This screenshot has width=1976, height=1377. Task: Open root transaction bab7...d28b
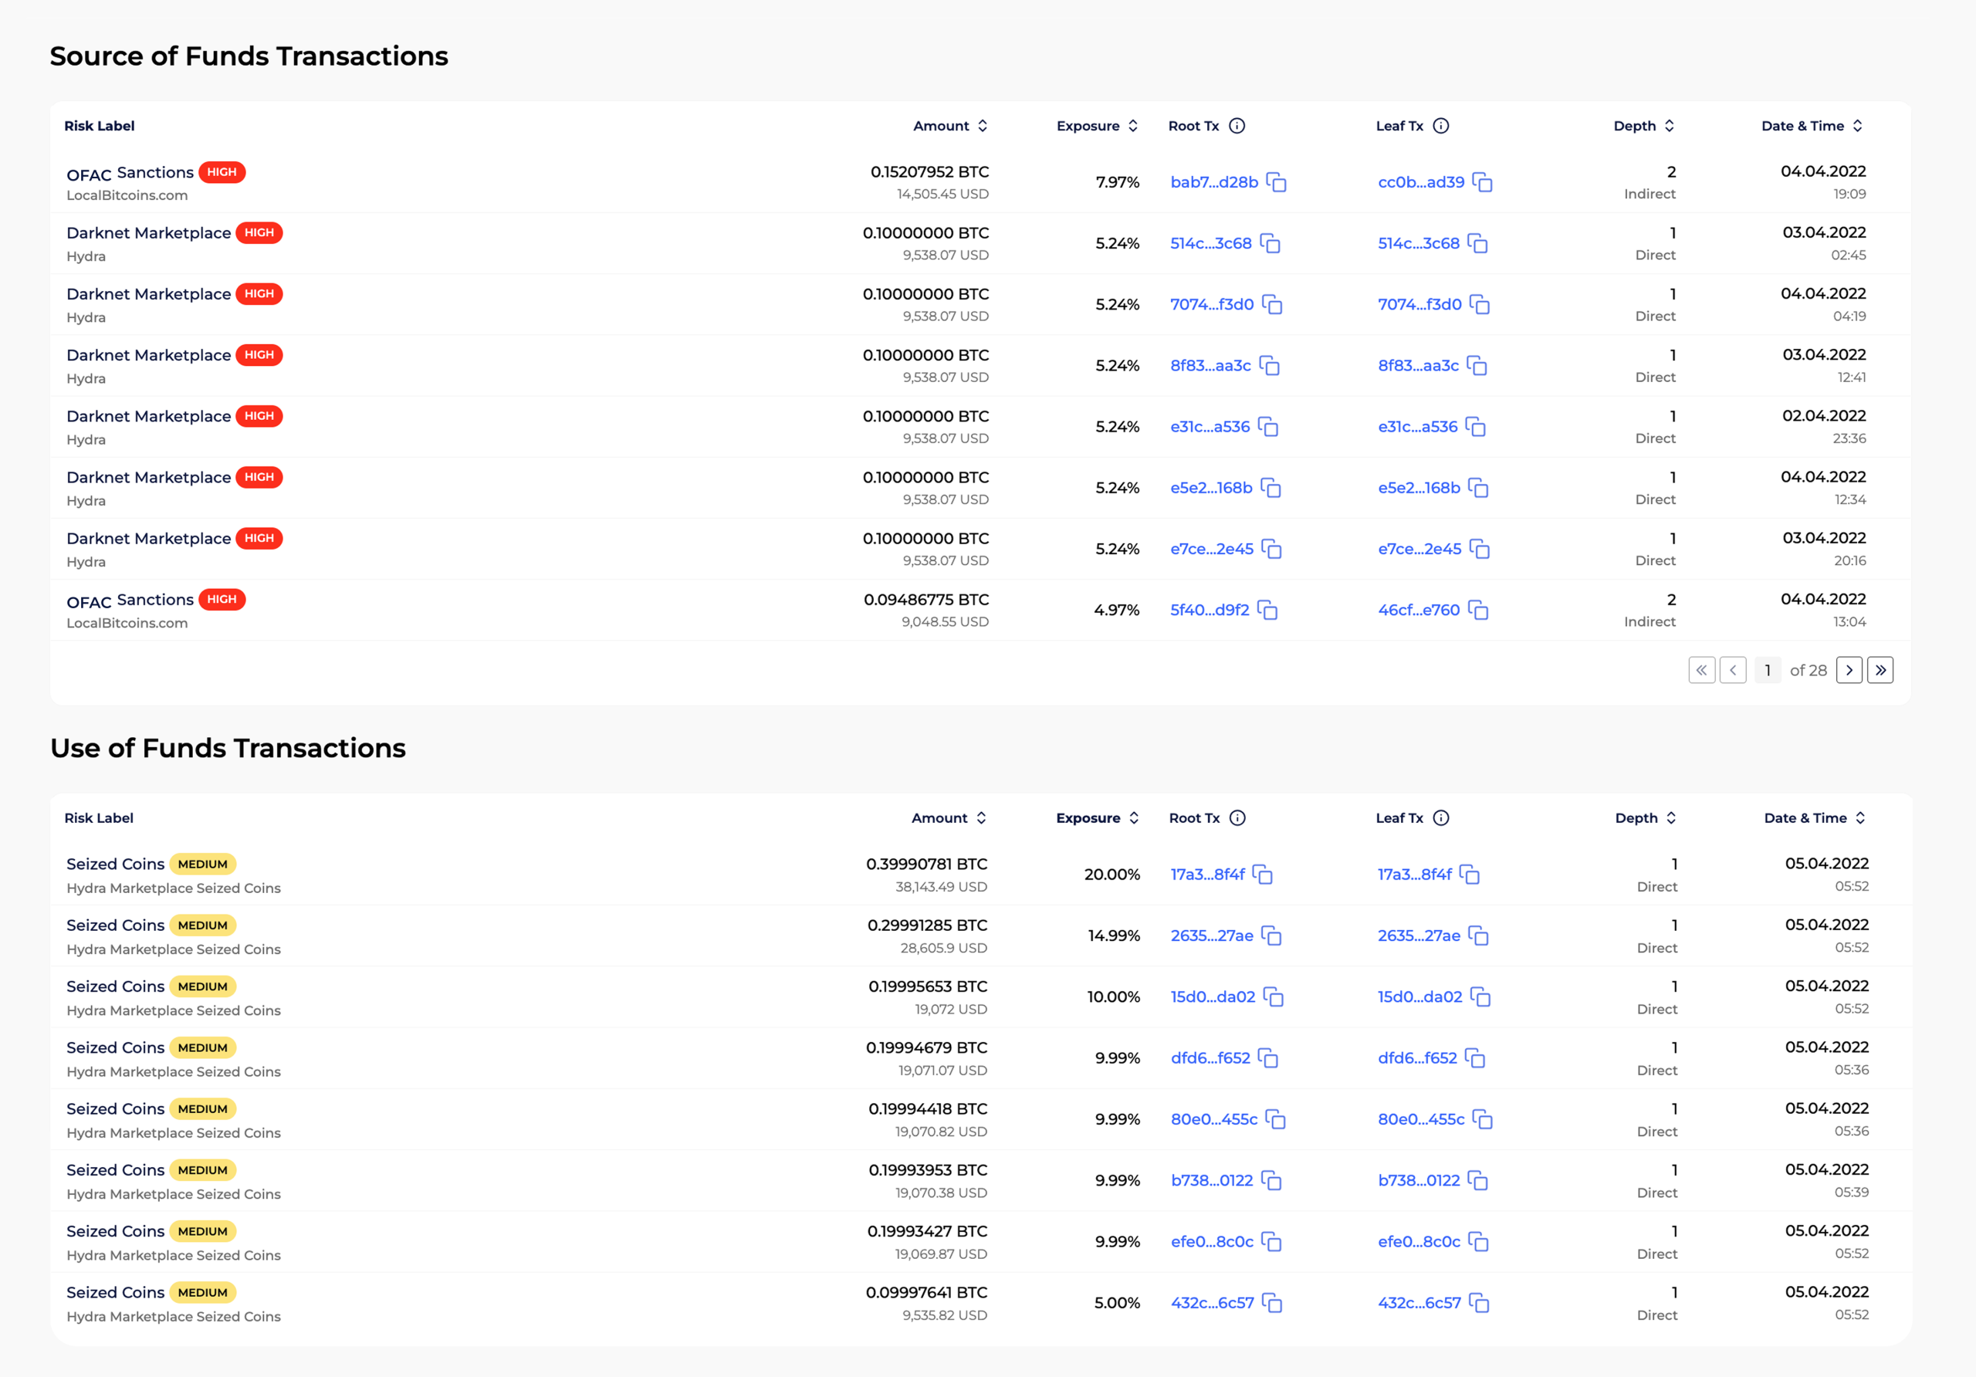coord(1213,182)
